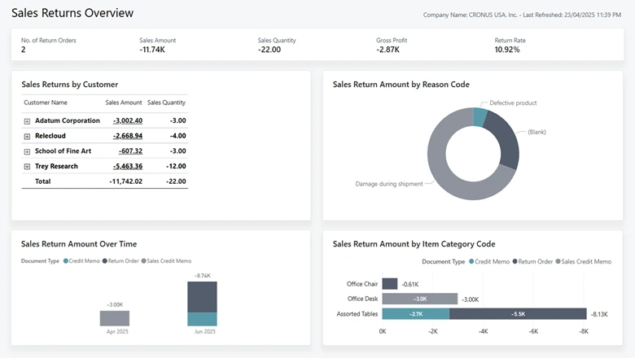Click the Assorted Tables Return Order -5.5K segment
The height and width of the screenshot is (358, 635).
[x=517, y=314]
